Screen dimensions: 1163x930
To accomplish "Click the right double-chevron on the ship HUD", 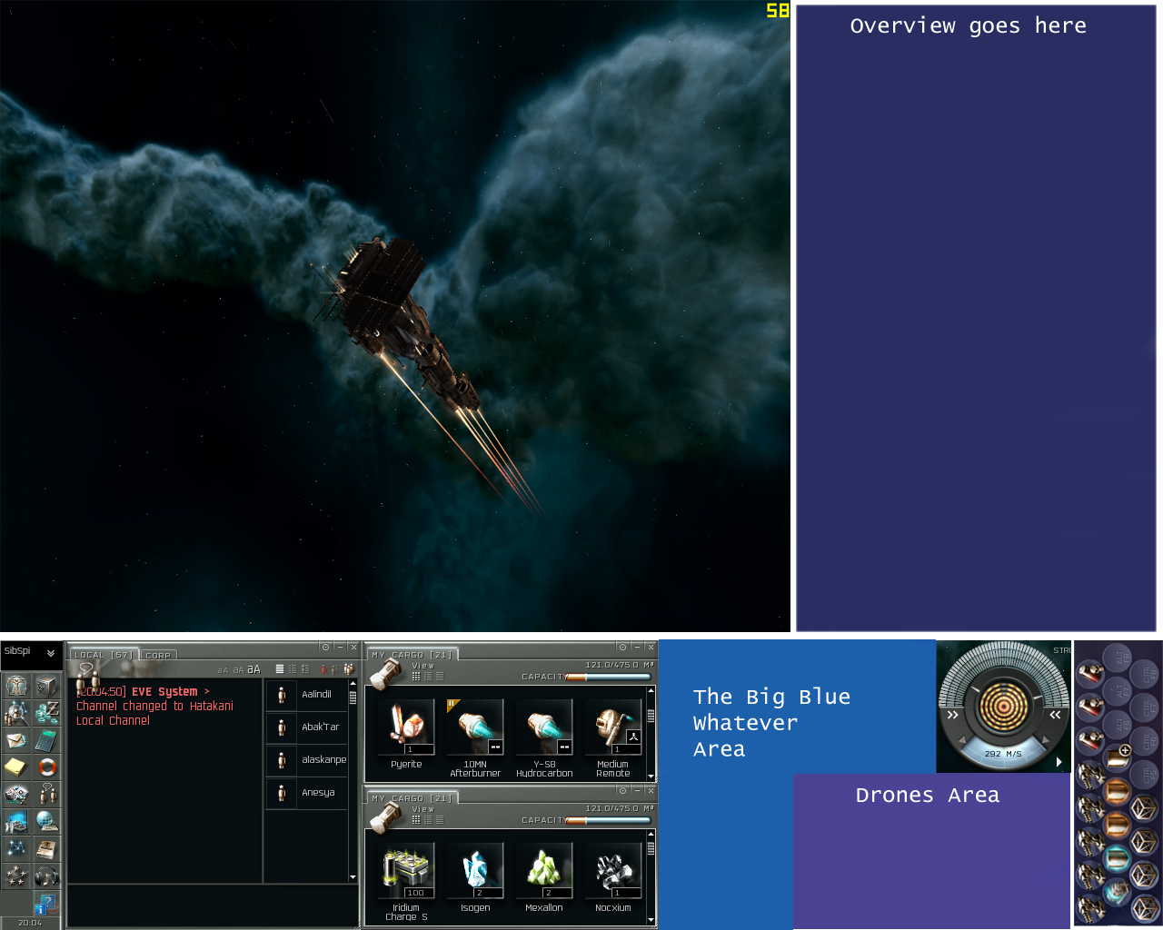I will pos(1055,716).
